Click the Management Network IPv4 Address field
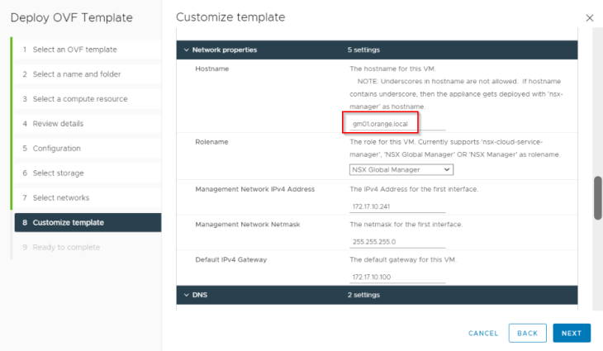Viewport: 603px width, 351px height. click(397, 206)
